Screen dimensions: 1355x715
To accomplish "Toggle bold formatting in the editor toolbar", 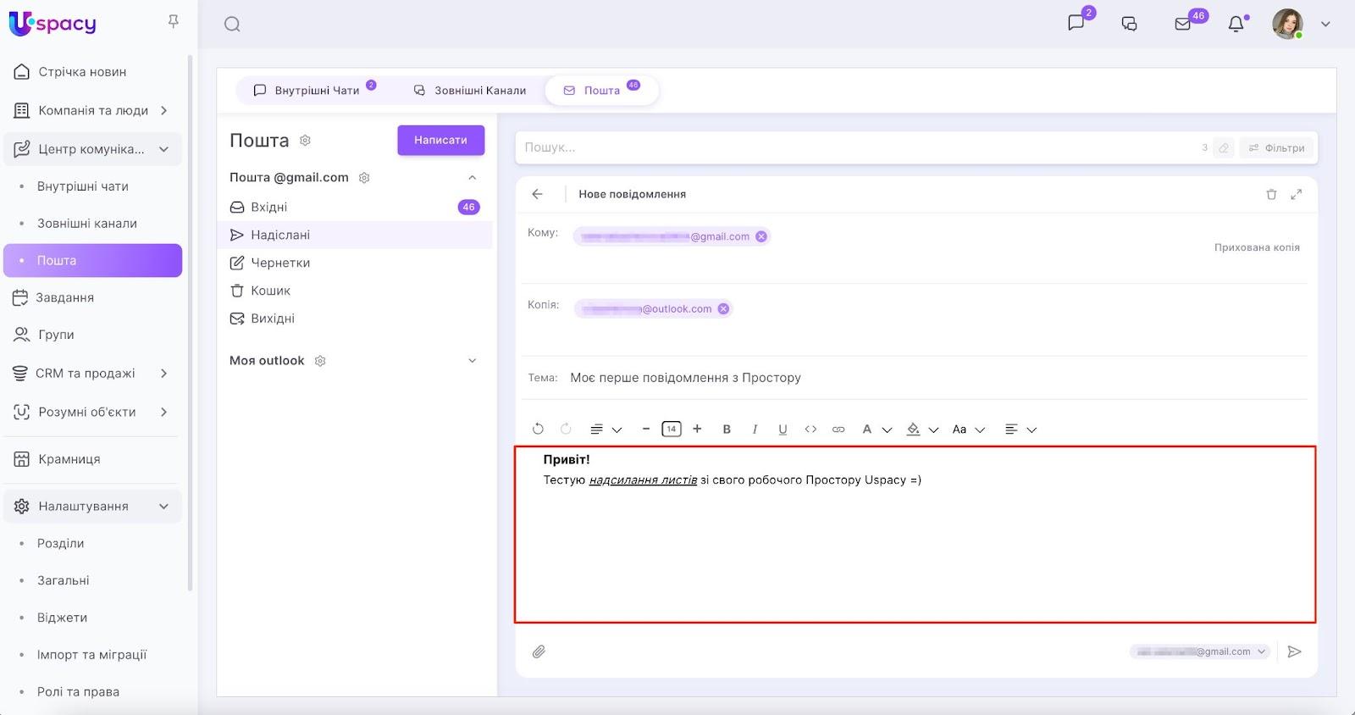I will pos(727,430).
